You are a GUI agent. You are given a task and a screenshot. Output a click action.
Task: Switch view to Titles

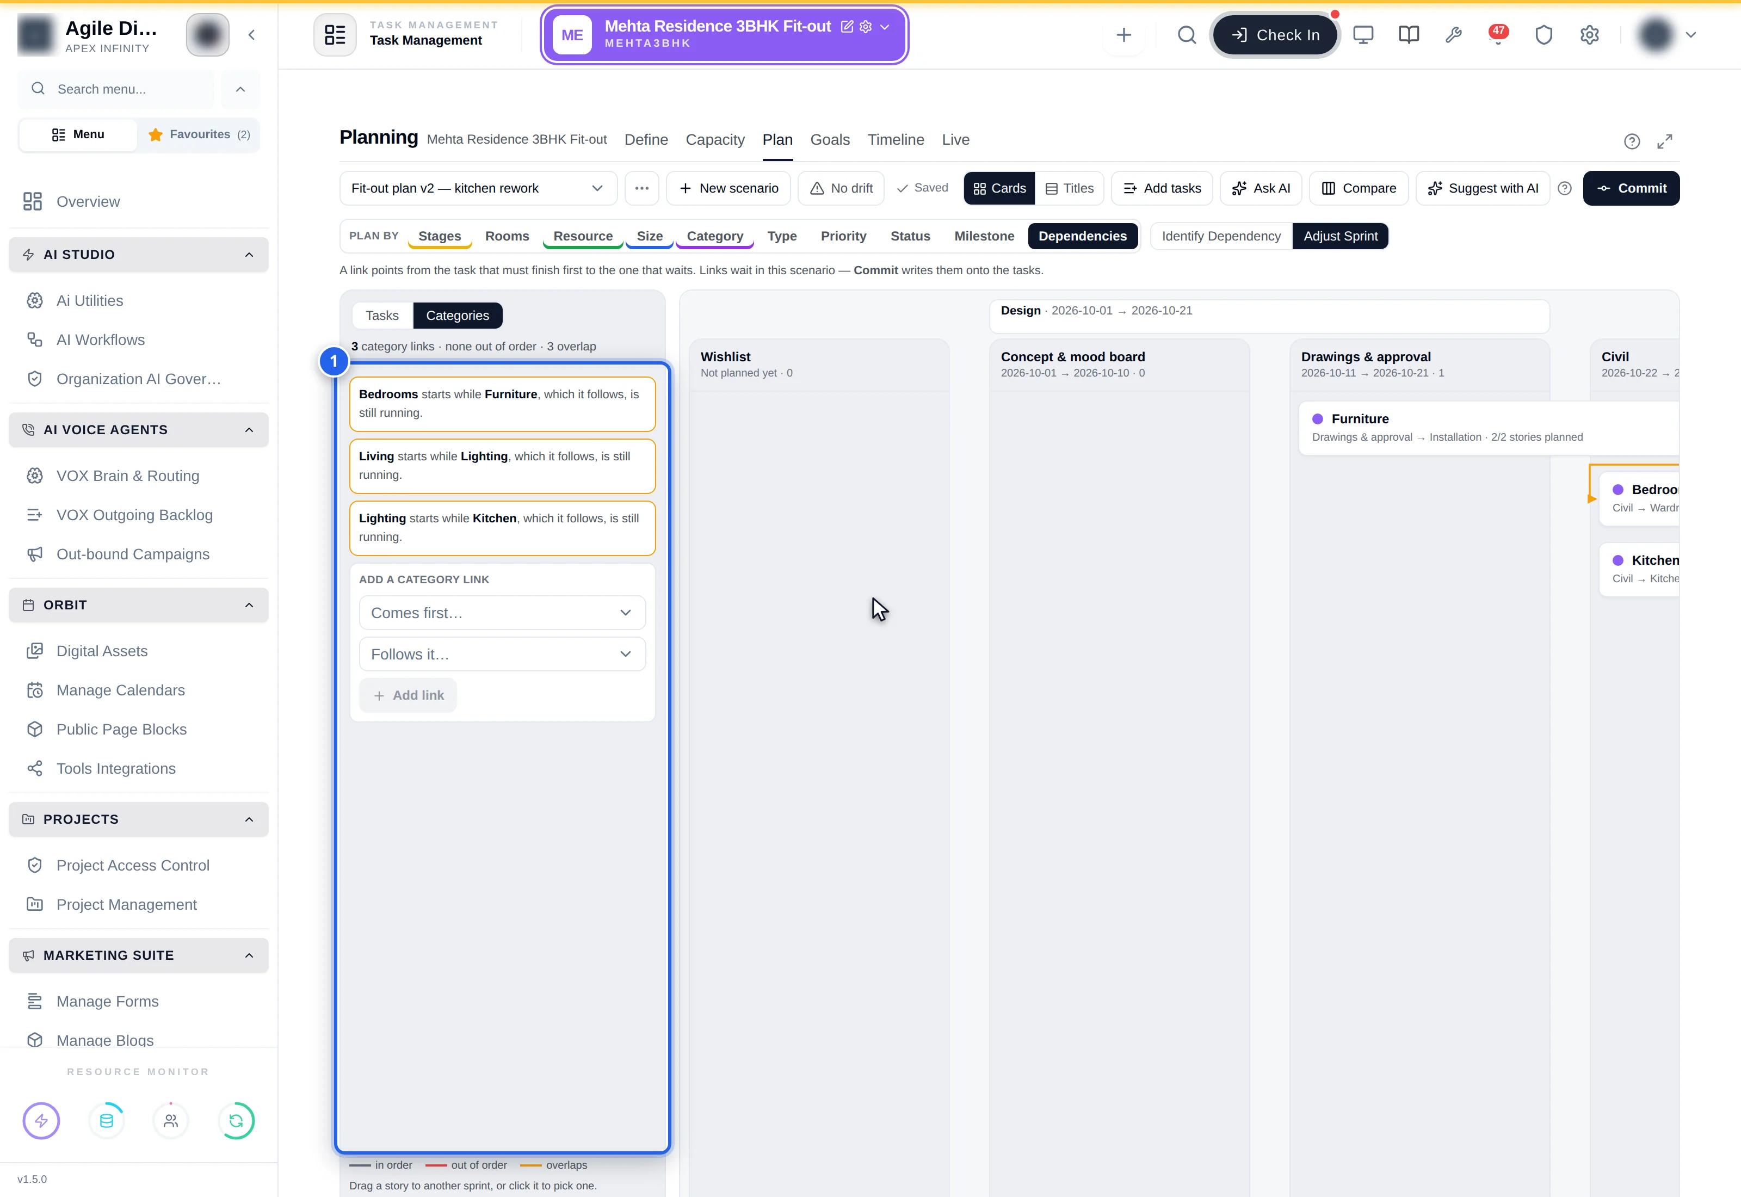pos(1070,188)
